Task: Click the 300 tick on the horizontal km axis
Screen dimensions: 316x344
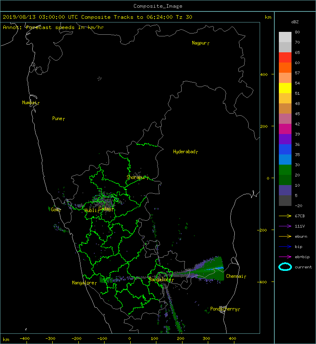Action: [206, 339]
